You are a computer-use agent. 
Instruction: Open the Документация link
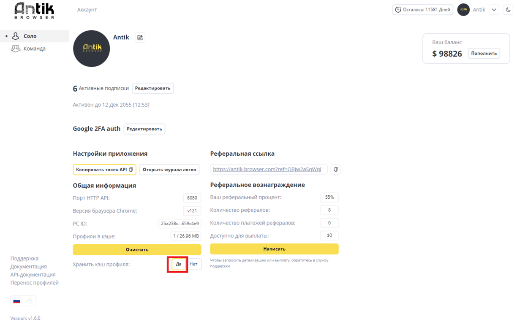coord(29,266)
